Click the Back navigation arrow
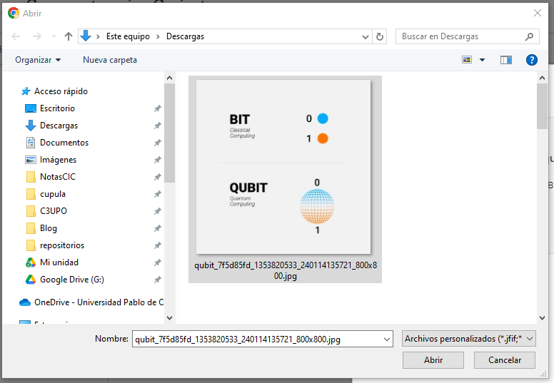Viewport: 554px width, 383px height. pyautogui.click(x=16, y=36)
